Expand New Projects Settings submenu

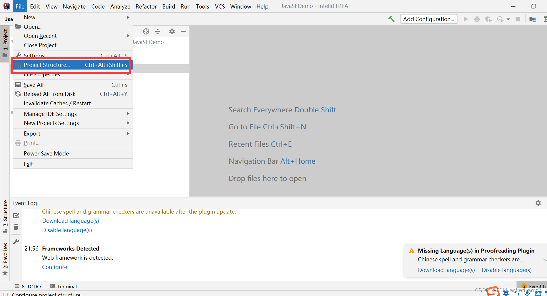click(x=73, y=123)
